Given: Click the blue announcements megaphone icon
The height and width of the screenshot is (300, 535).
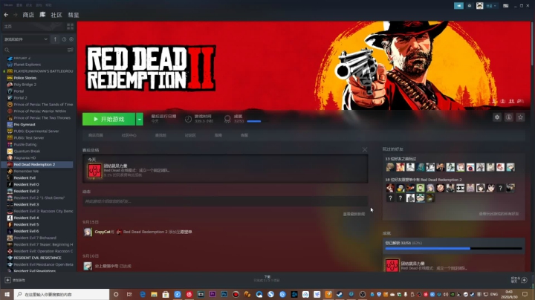Looking at the screenshot, I should tap(458, 6).
